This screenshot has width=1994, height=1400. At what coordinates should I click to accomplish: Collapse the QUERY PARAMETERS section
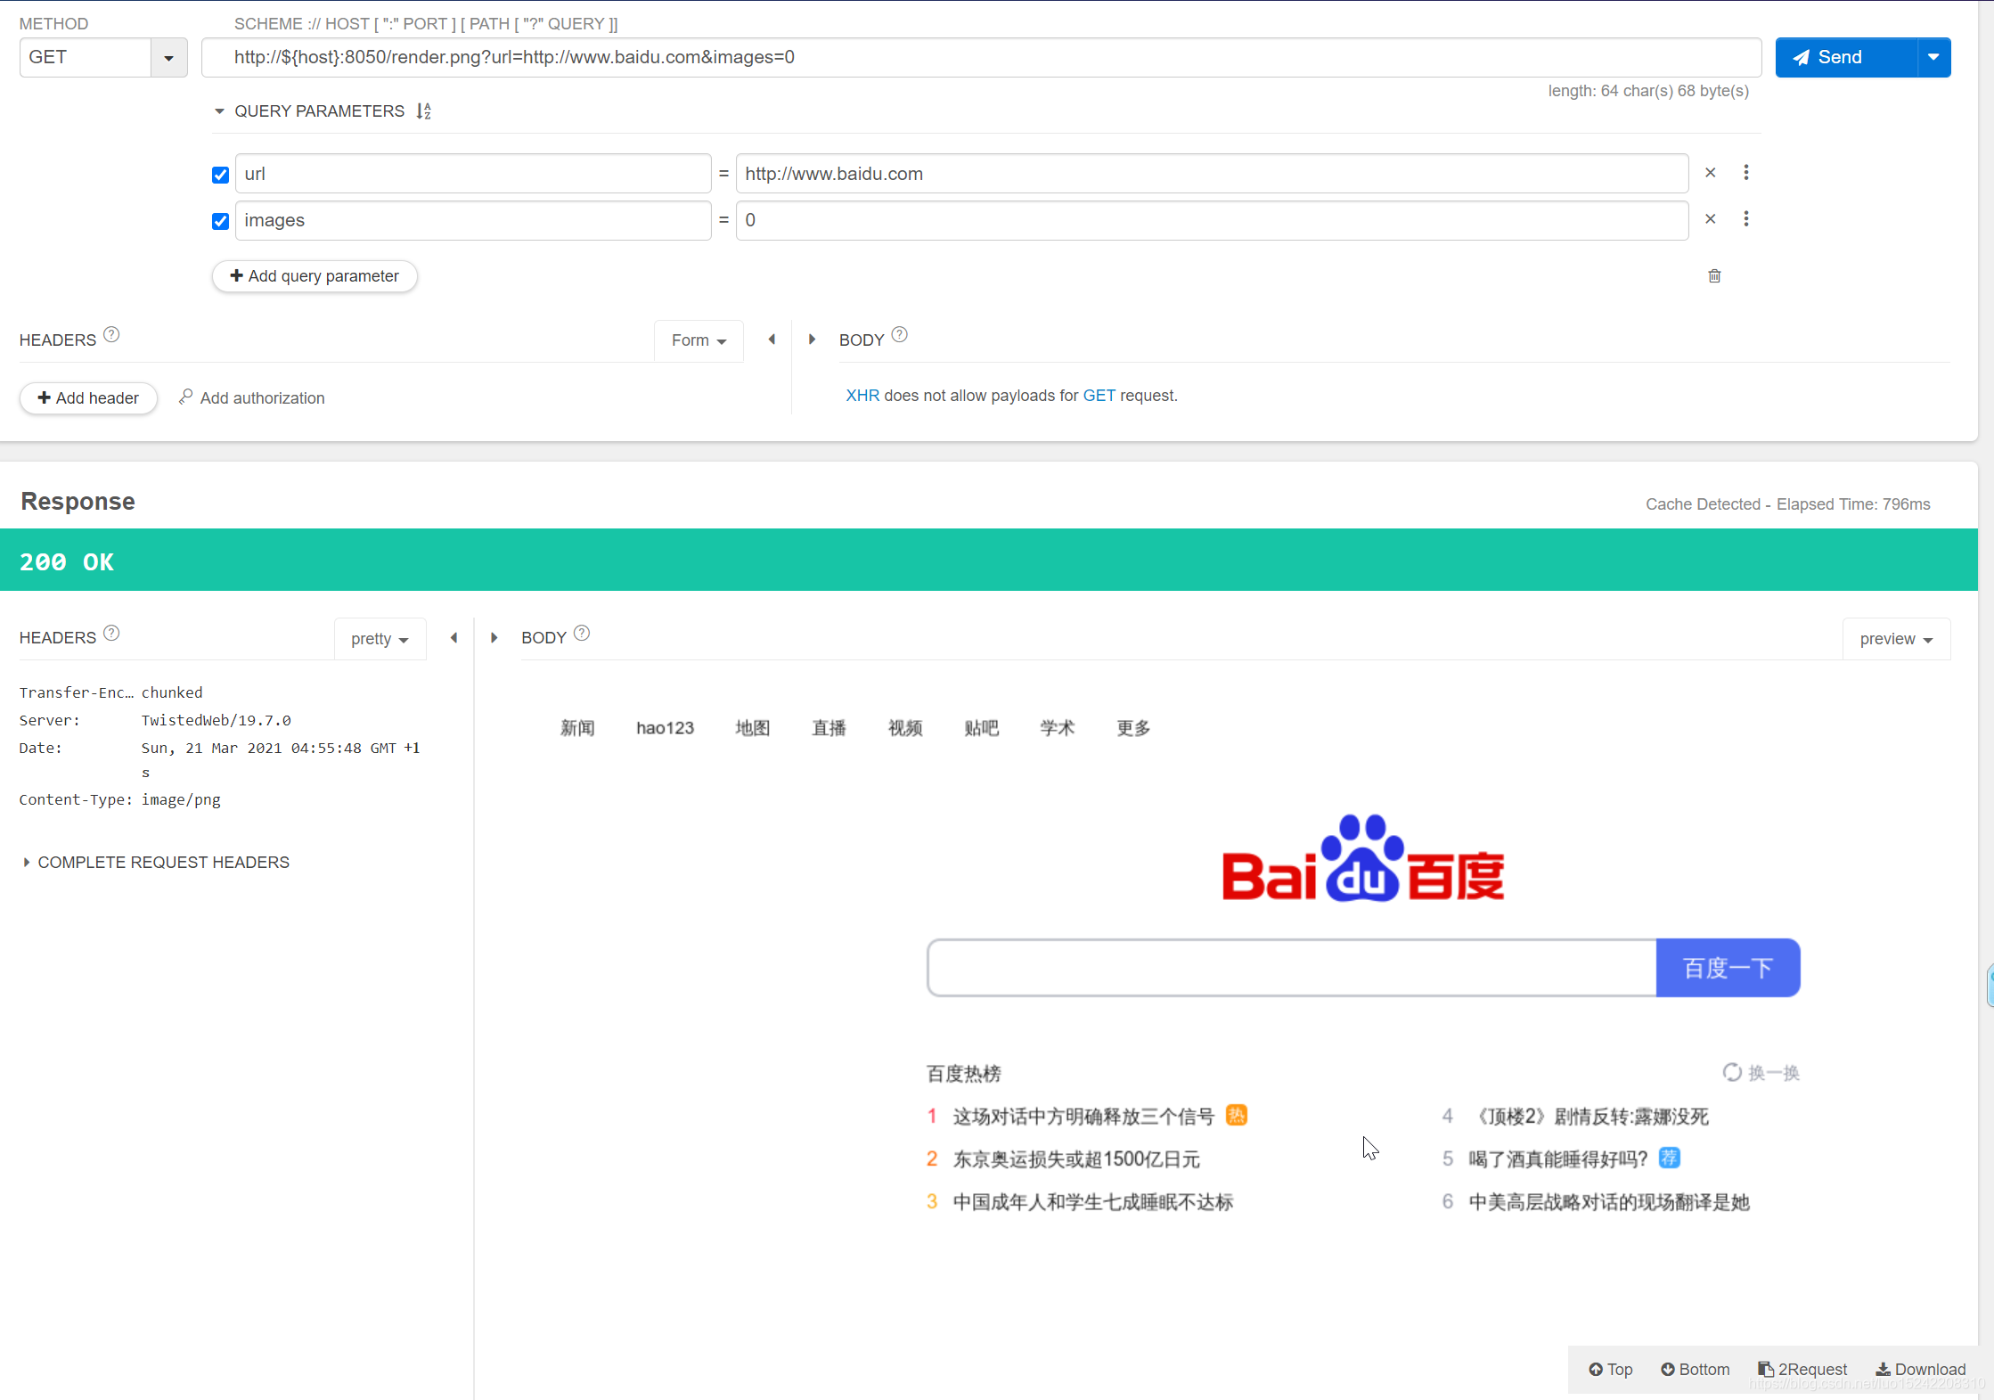[x=219, y=111]
